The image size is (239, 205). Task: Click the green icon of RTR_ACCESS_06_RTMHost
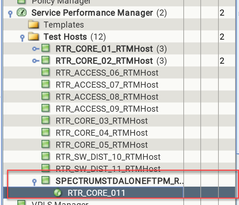pos(45,72)
